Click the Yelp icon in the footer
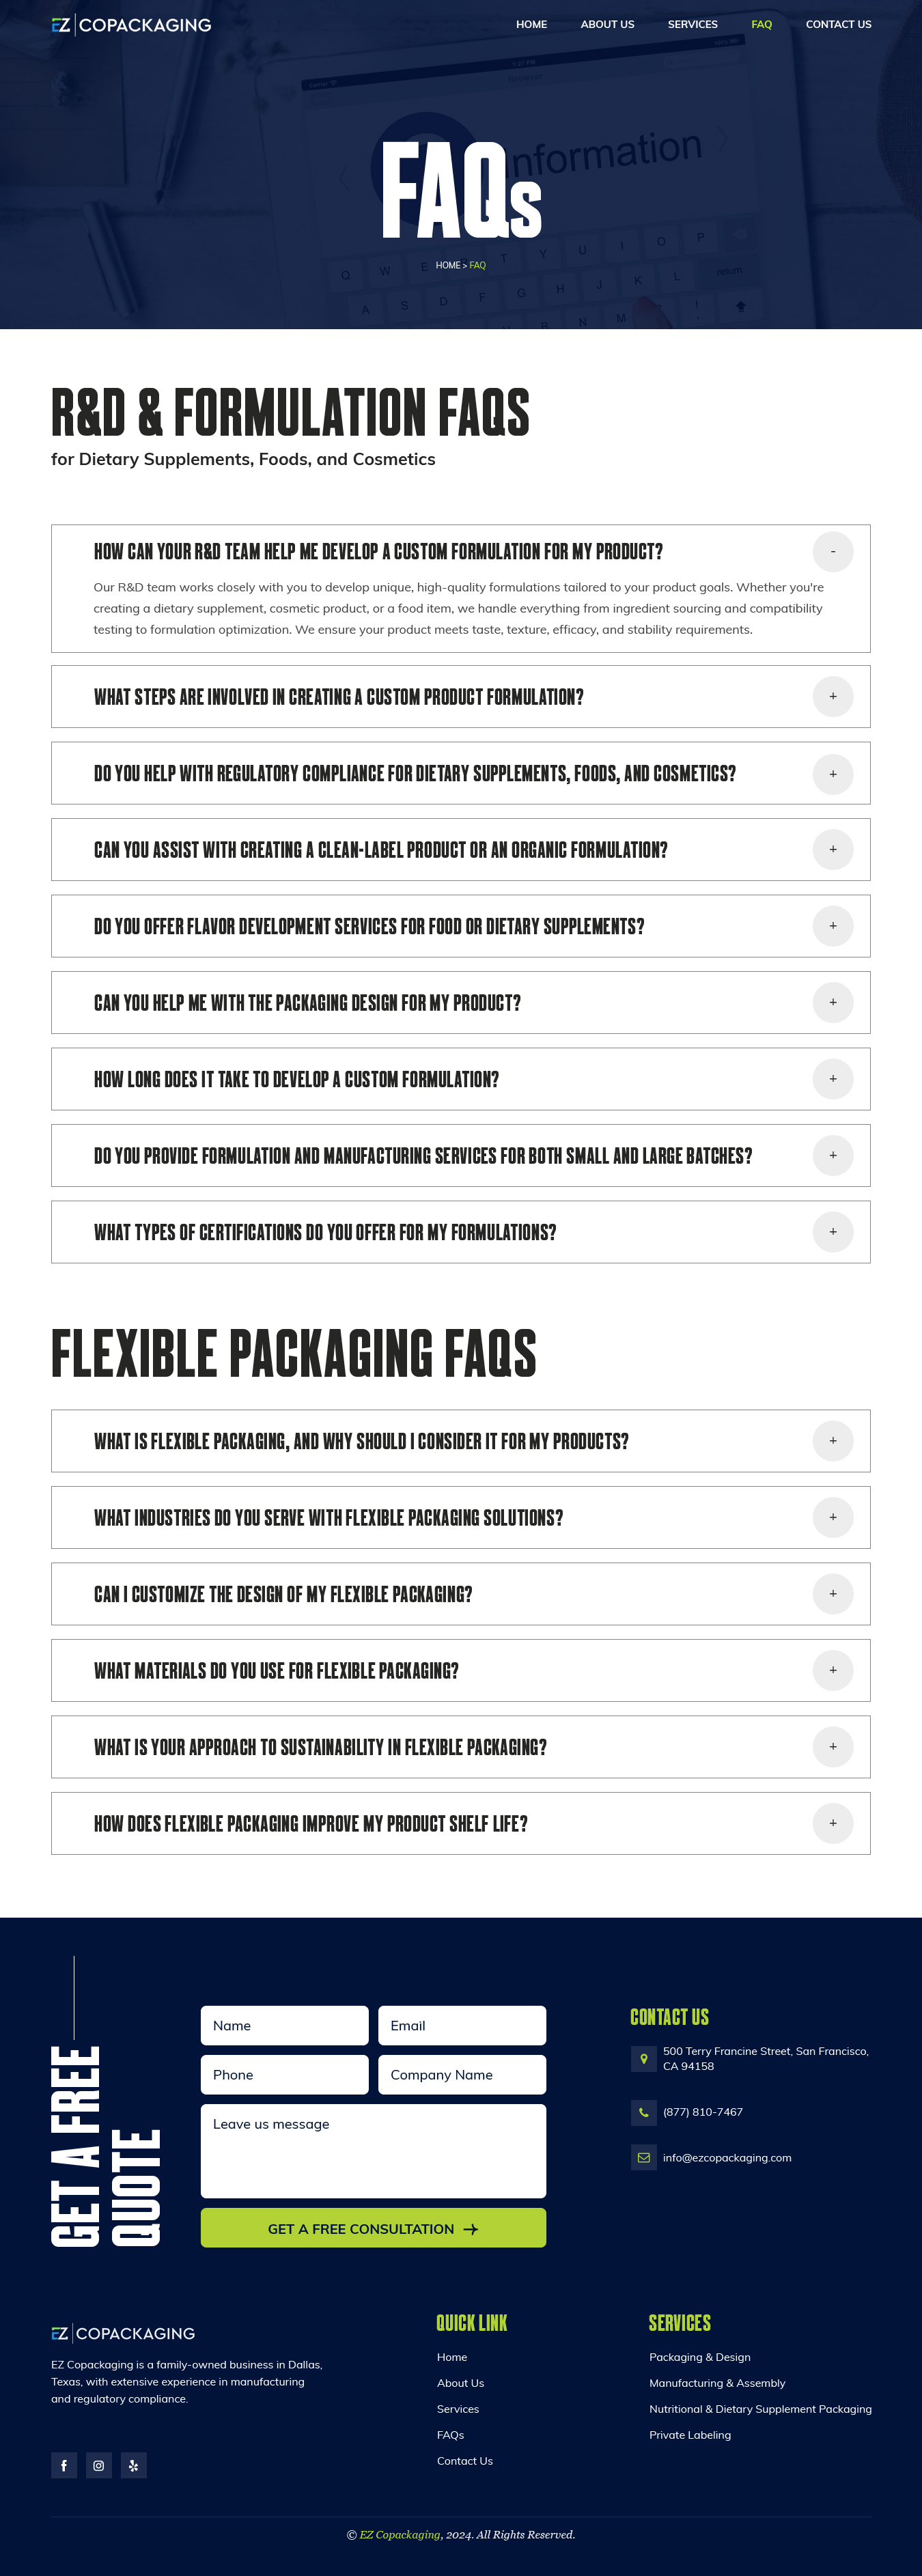The height and width of the screenshot is (2576, 922). [134, 2465]
